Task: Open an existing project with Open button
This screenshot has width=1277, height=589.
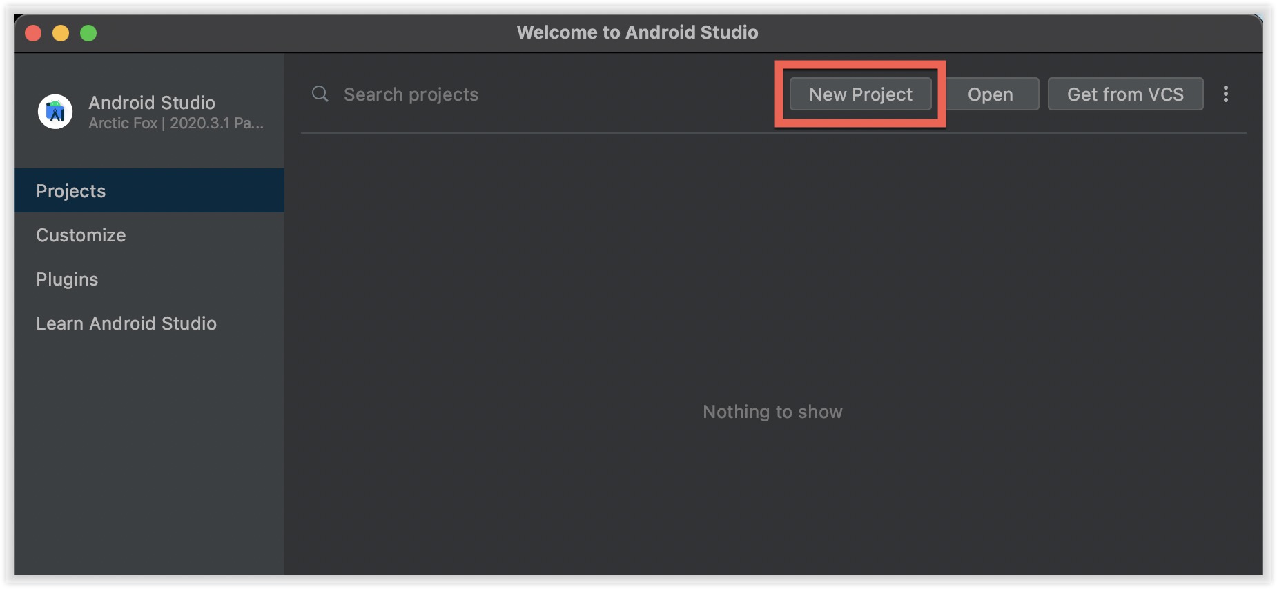Action: pos(991,94)
